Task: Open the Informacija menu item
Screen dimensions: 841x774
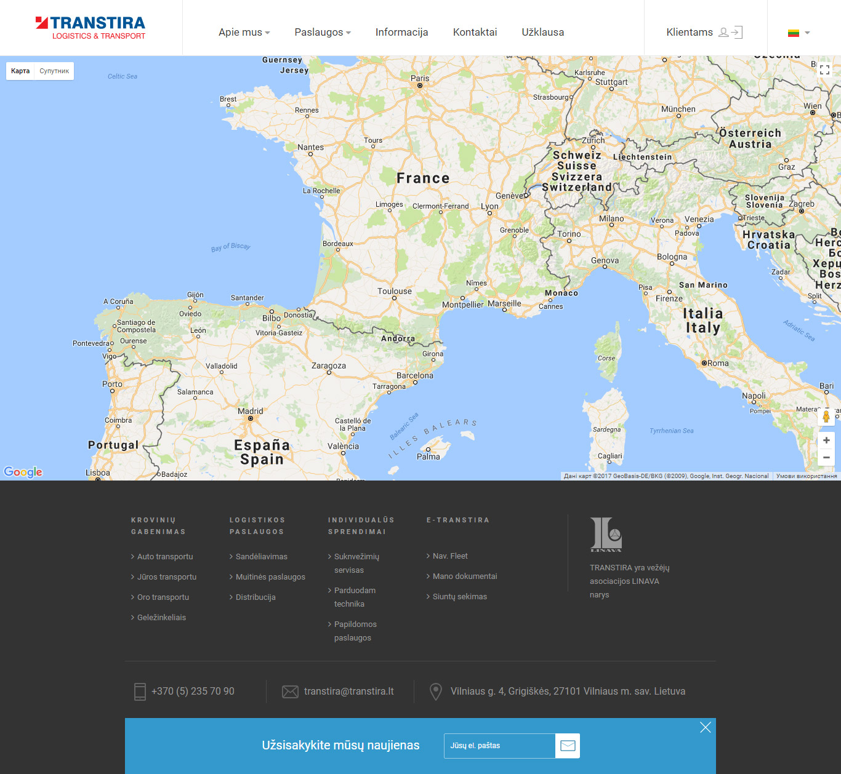Action: click(x=401, y=32)
